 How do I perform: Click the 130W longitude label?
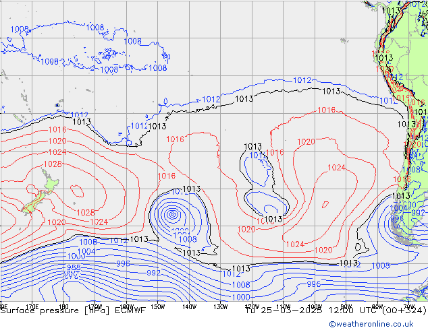221,307
